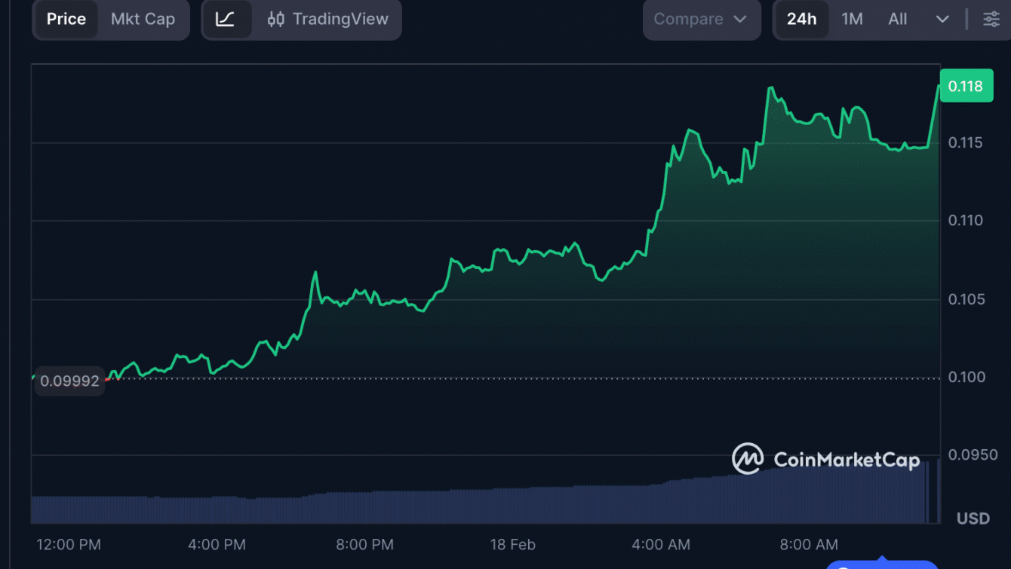Open more time ranges chevron
This screenshot has height=569, width=1011.
[x=942, y=20]
